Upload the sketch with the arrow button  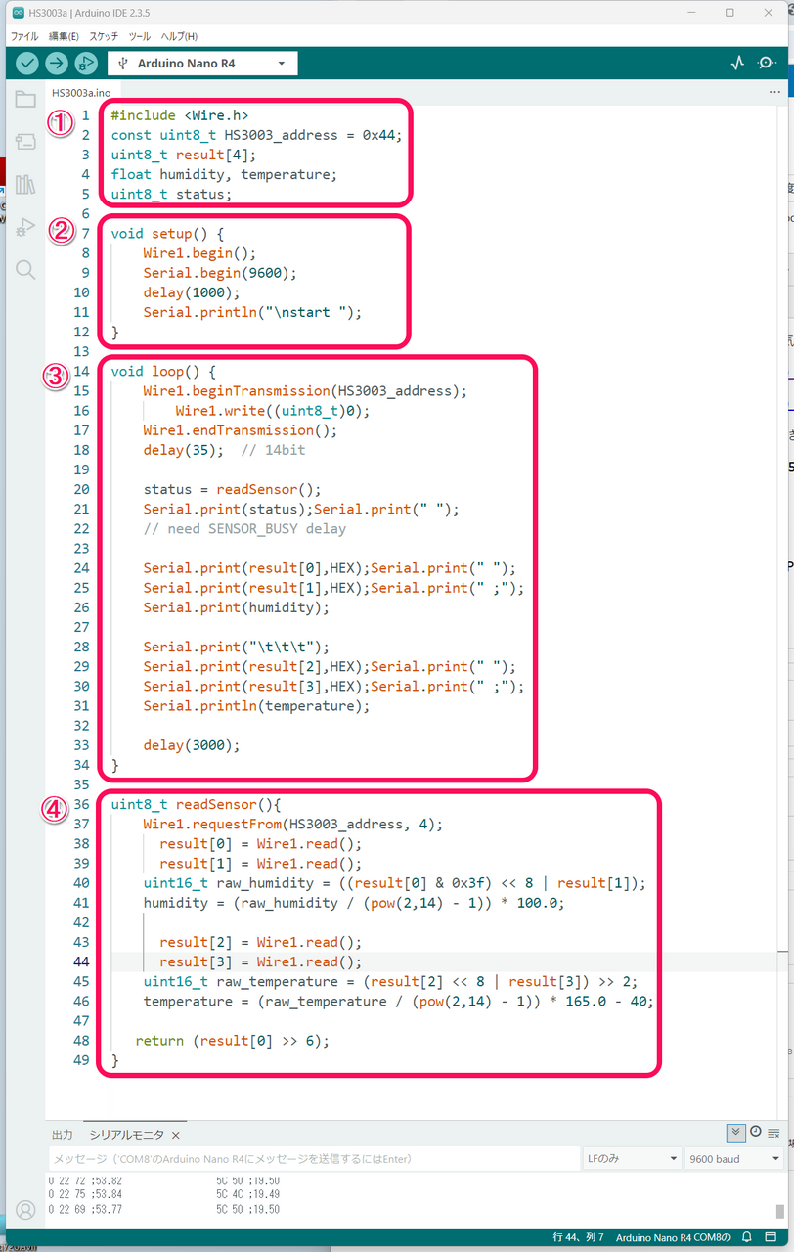pos(57,64)
